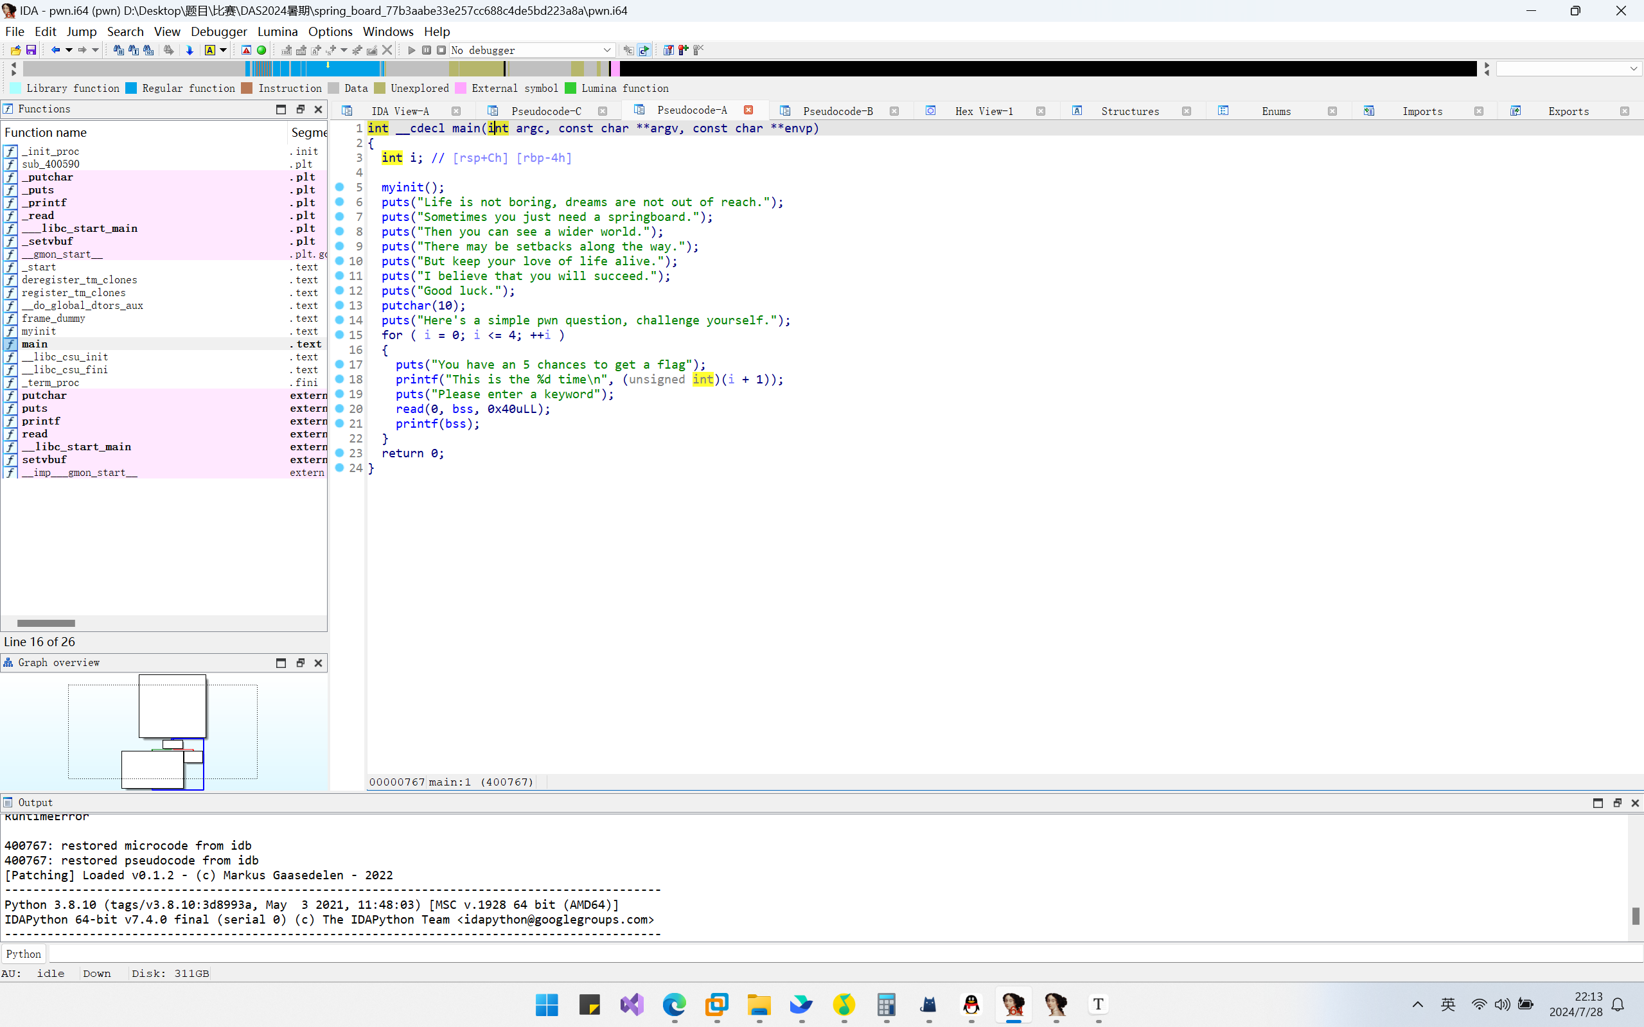
Task: Maximize the Functions panel
Action: pos(281,109)
